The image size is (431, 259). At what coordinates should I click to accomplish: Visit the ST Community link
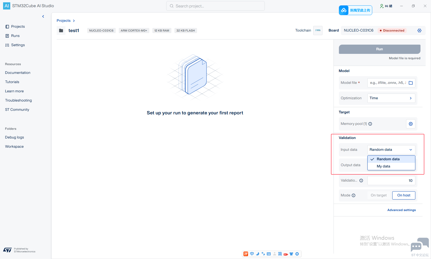point(17,109)
